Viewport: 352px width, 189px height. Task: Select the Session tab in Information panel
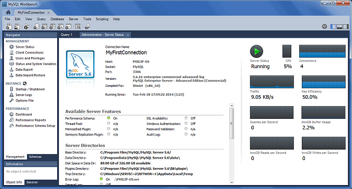coord(31,182)
